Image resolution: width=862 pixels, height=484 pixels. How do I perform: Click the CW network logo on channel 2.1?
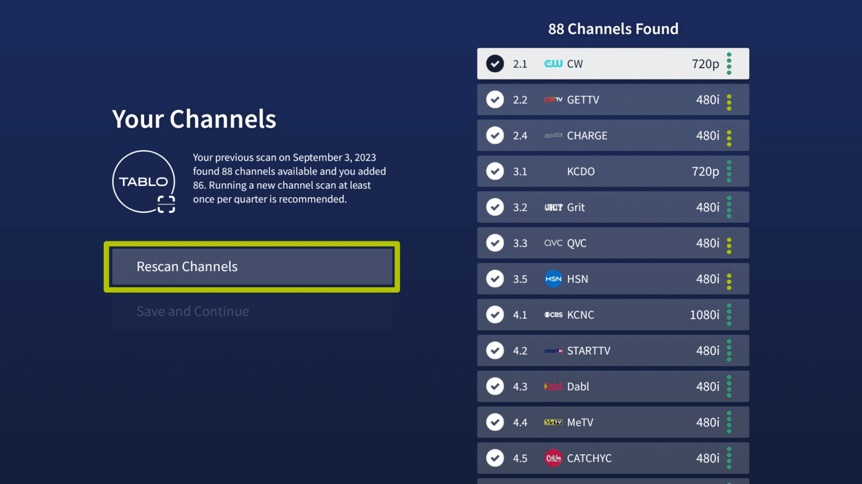(x=553, y=64)
